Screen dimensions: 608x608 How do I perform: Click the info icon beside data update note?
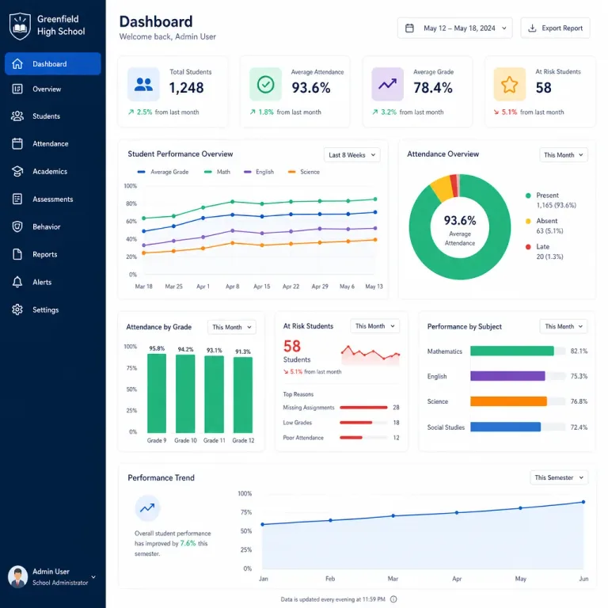393,599
